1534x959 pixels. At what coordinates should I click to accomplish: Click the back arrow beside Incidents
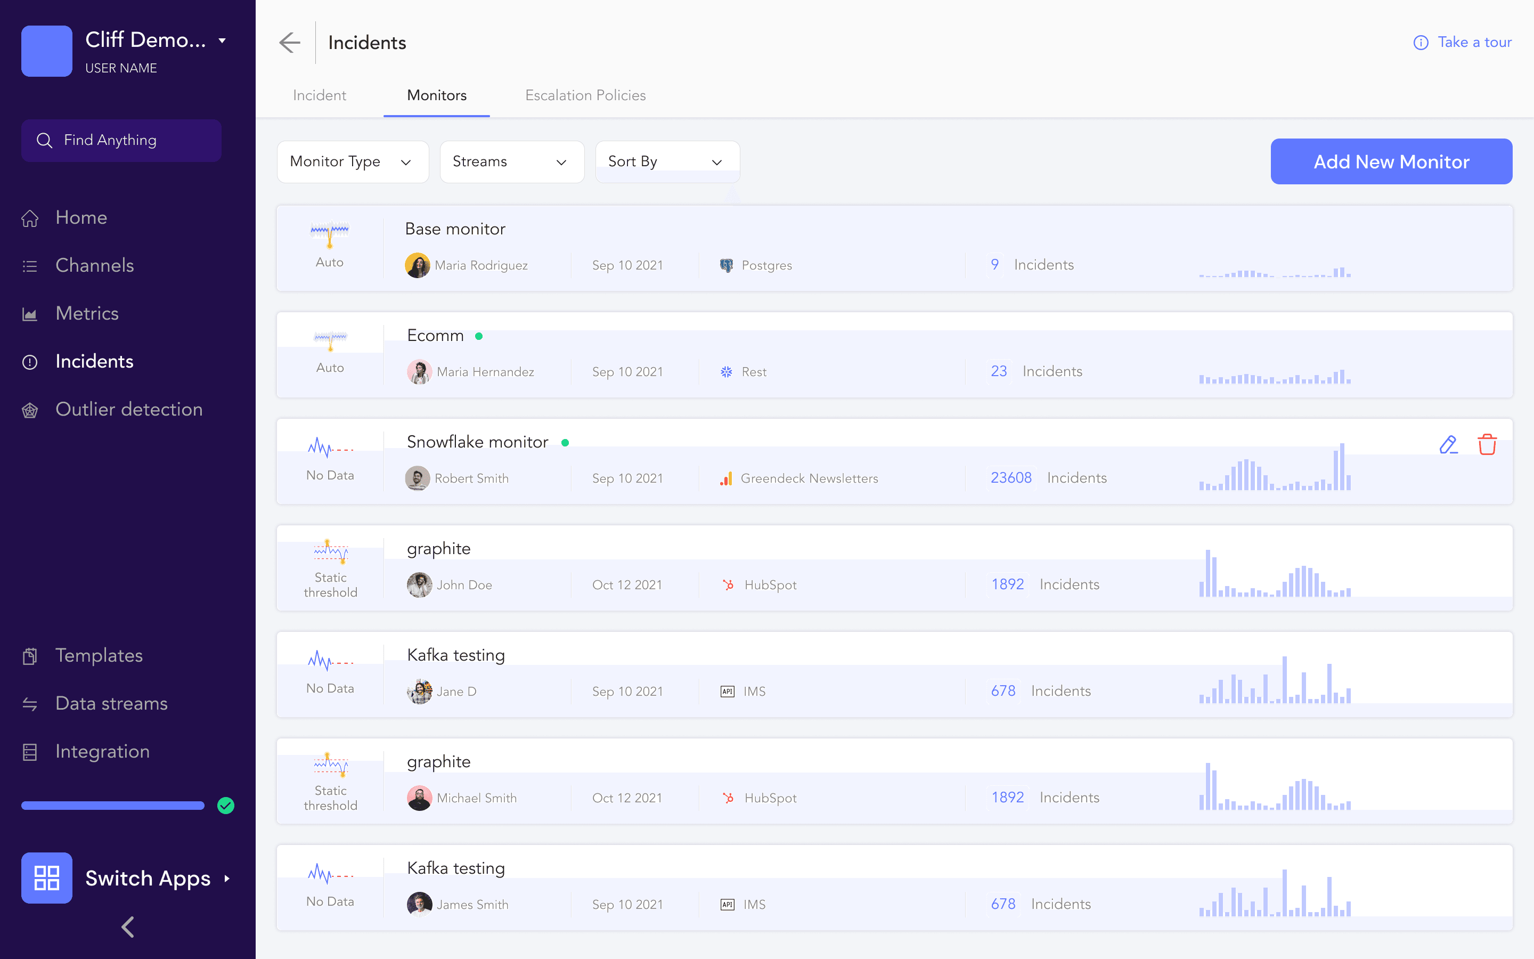(290, 43)
